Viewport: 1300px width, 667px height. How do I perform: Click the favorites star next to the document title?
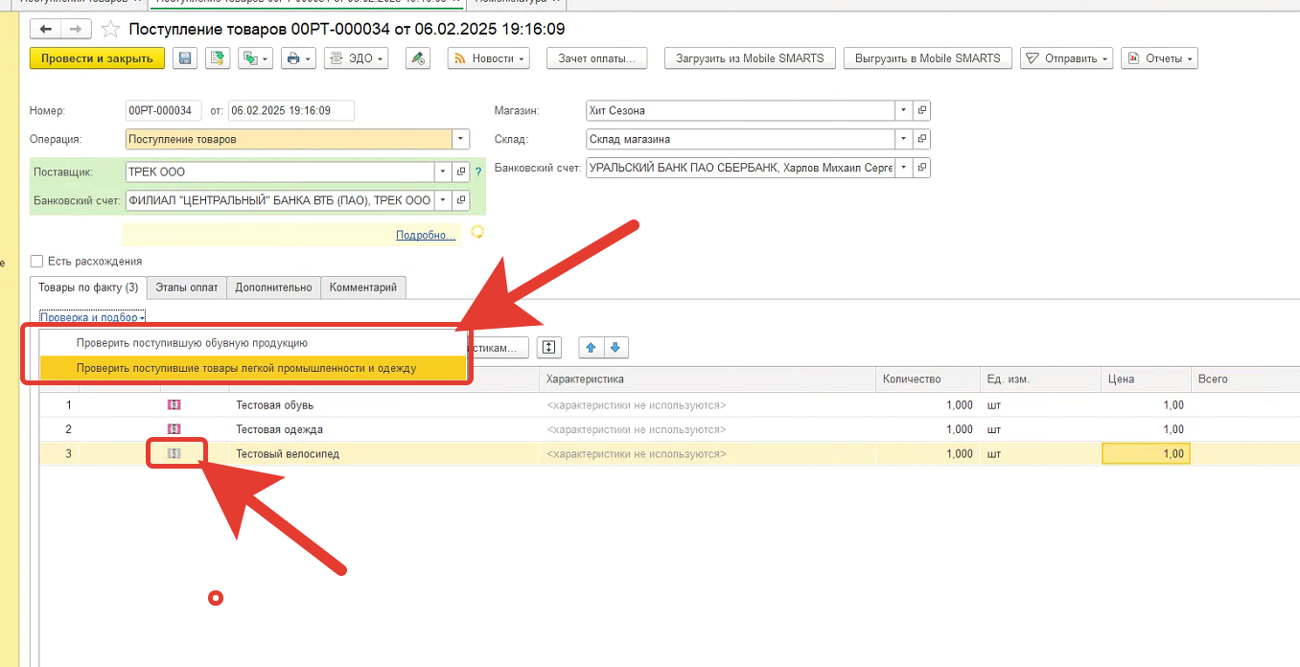coord(111,29)
